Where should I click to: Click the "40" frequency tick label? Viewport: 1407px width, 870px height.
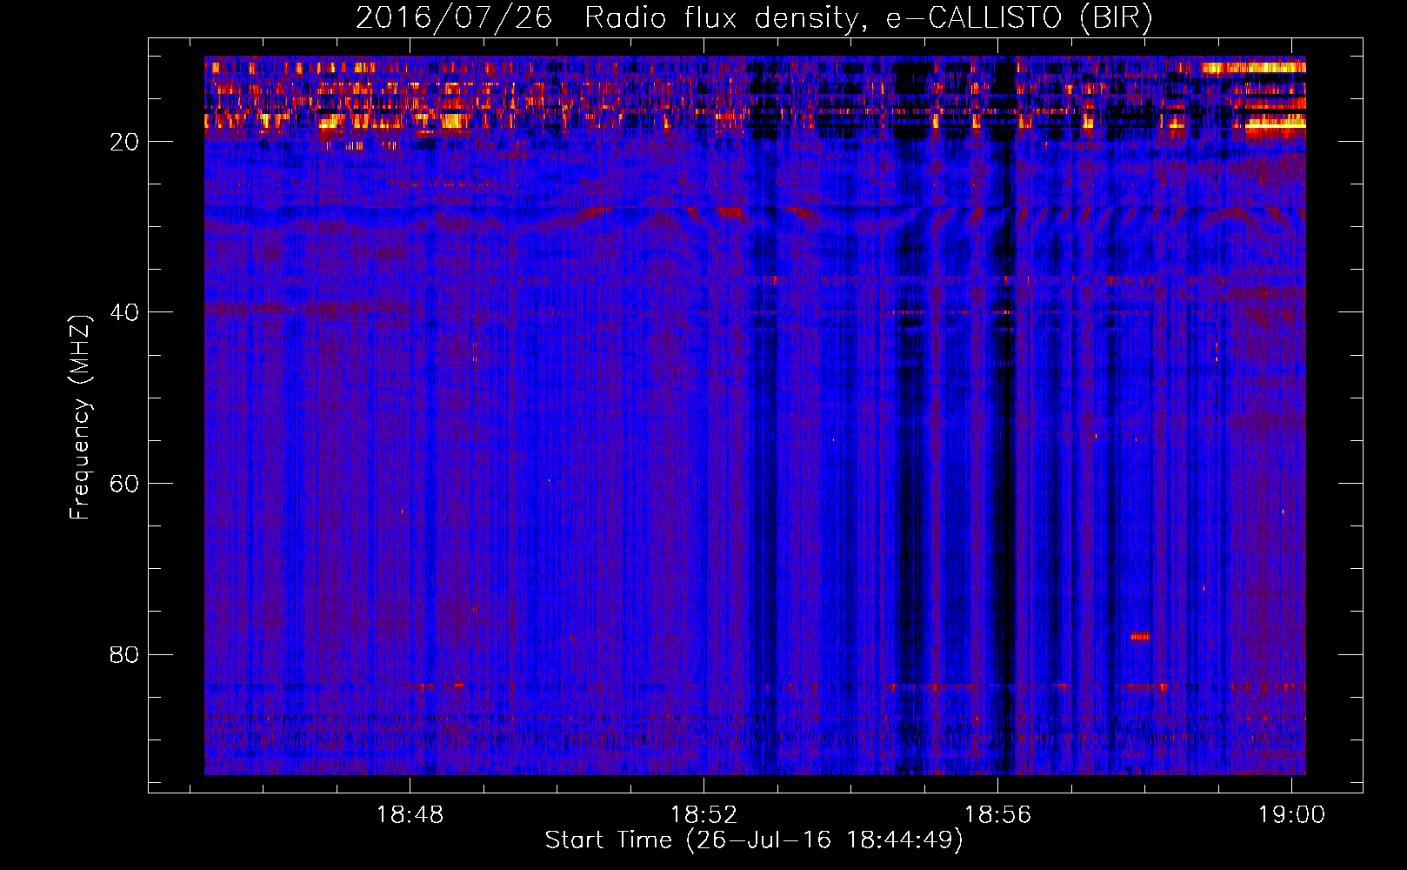[124, 312]
